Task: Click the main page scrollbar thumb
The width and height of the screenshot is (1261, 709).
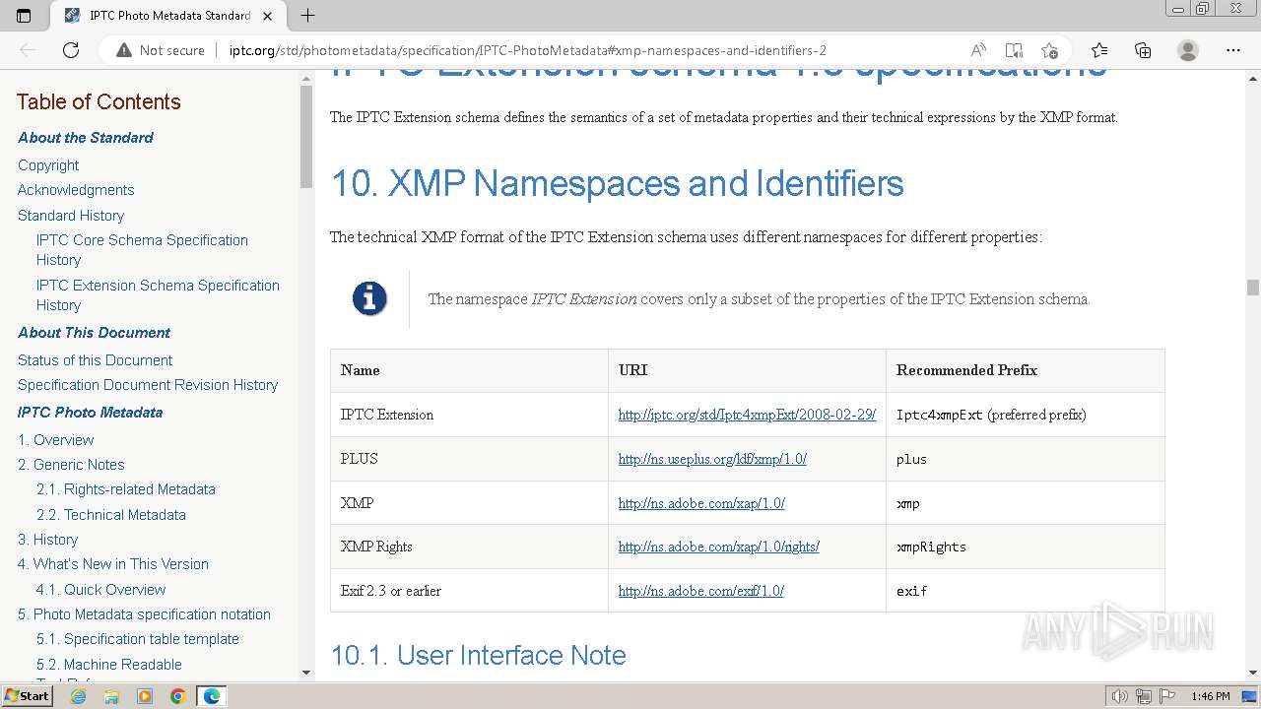Action: tap(1252, 287)
